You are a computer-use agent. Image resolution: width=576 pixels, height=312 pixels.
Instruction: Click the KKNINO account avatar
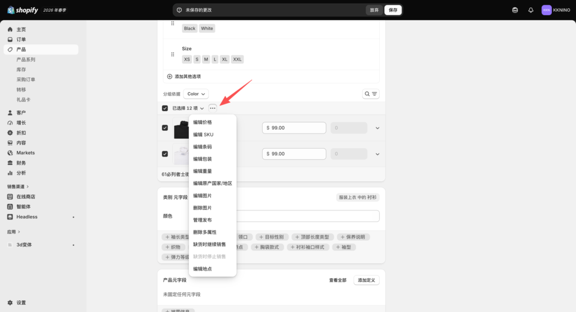(547, 10)
